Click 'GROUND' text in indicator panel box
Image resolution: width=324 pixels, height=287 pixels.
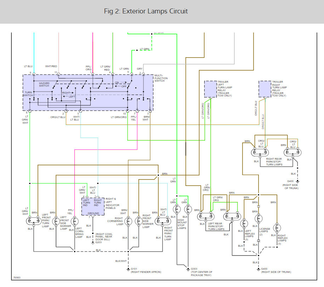[93, 213]
